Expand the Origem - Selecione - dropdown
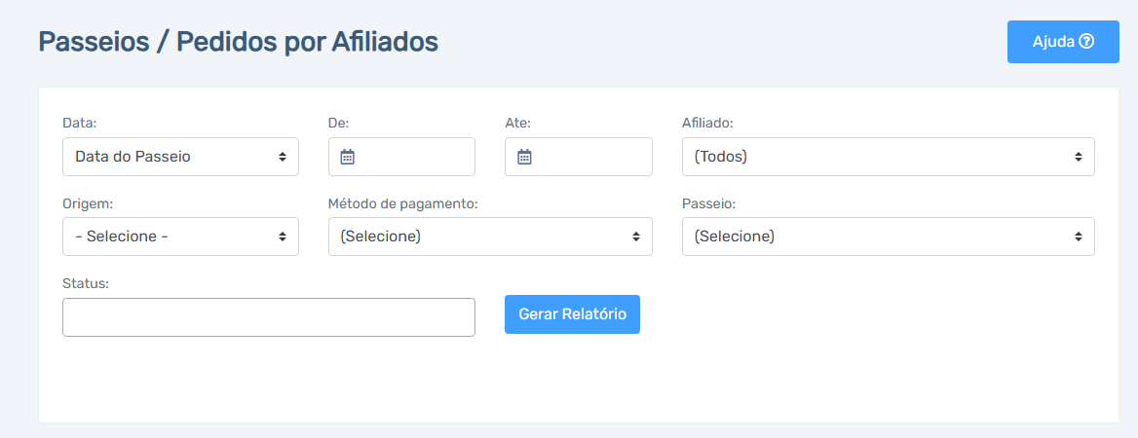The width and height of the screenshot is (1138, 438). [x=180, y=237]
